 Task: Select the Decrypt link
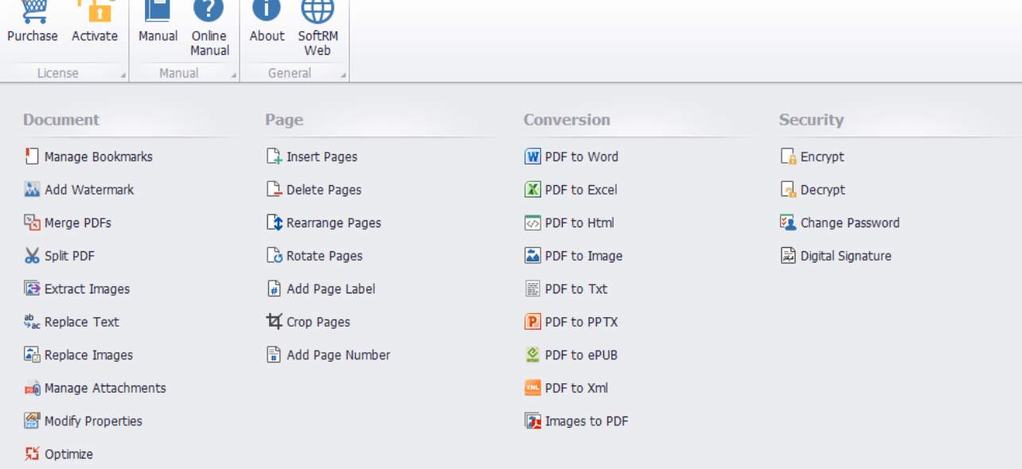coord(823,190)
